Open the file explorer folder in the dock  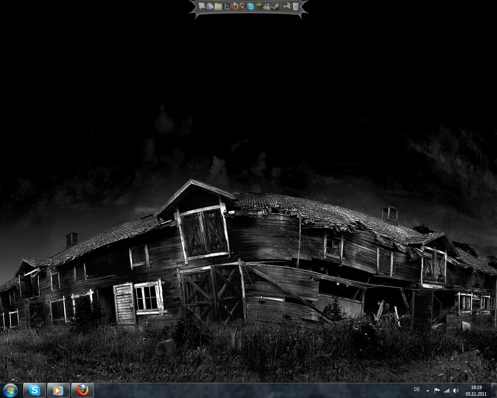tap(218, 6)
